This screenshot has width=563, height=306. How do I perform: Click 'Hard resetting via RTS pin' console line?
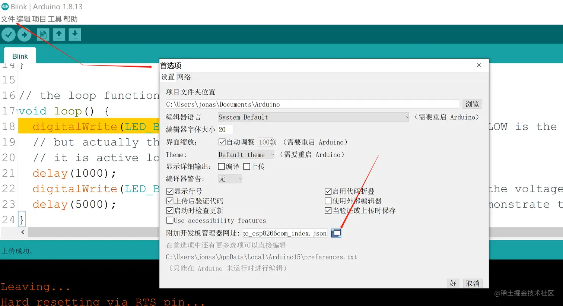[103, 301]
